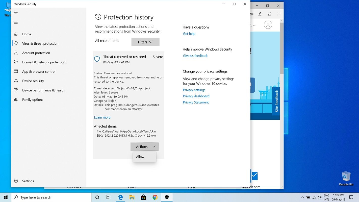
Task: Open the Windows Security shield on the taskbar
Action: pos(167,197)
